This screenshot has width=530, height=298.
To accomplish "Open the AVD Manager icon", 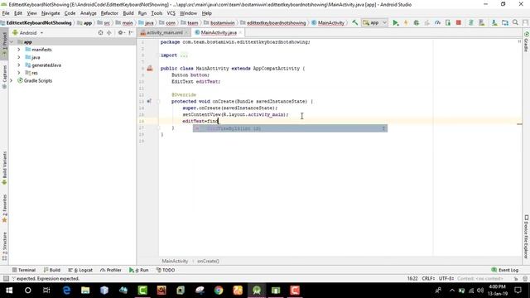I will click(x=482, y=22).
